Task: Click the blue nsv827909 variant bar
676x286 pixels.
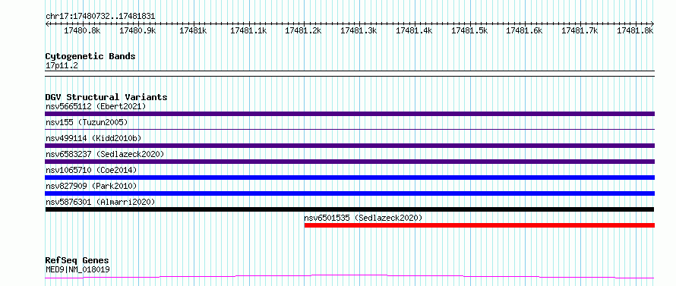Action: pyautogui.click(x=349, y=193)
